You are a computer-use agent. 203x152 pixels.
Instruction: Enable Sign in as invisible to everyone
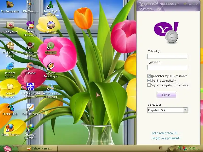coord(149,85)
